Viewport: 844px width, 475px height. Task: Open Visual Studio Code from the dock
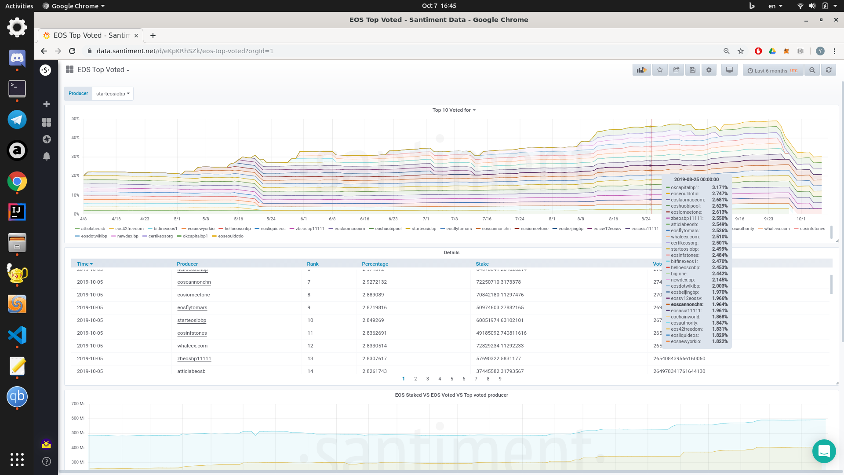[17, 335]
